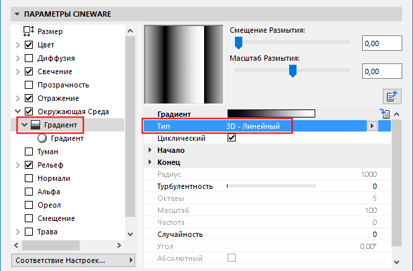This screenshot has height=271, width=413.
Task: Disable the Цвет channel checkbox
Action: (29, 45)
